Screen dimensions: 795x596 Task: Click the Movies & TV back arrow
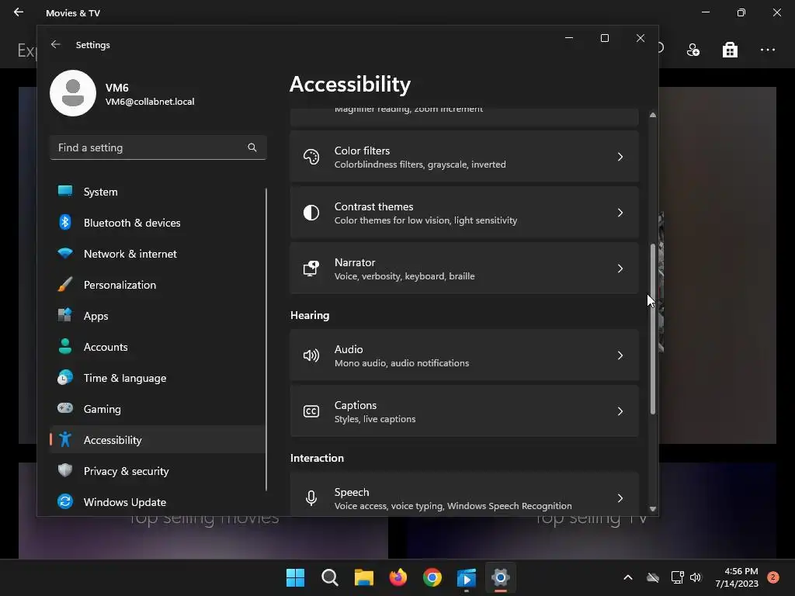point(19,12)
